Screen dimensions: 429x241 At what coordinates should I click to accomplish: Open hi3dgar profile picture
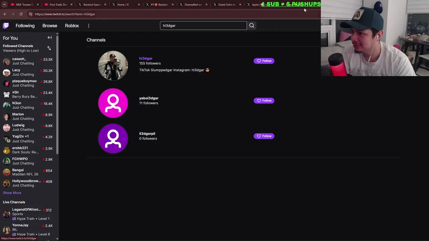point(113,66)
